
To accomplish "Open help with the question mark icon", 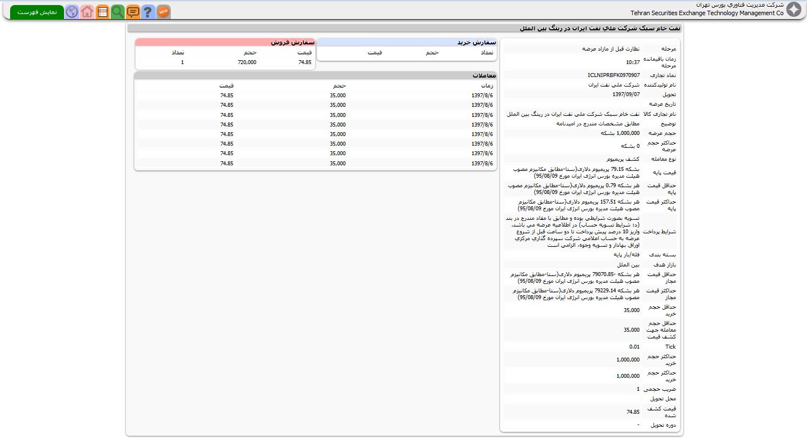I will (x=148, y=12).
